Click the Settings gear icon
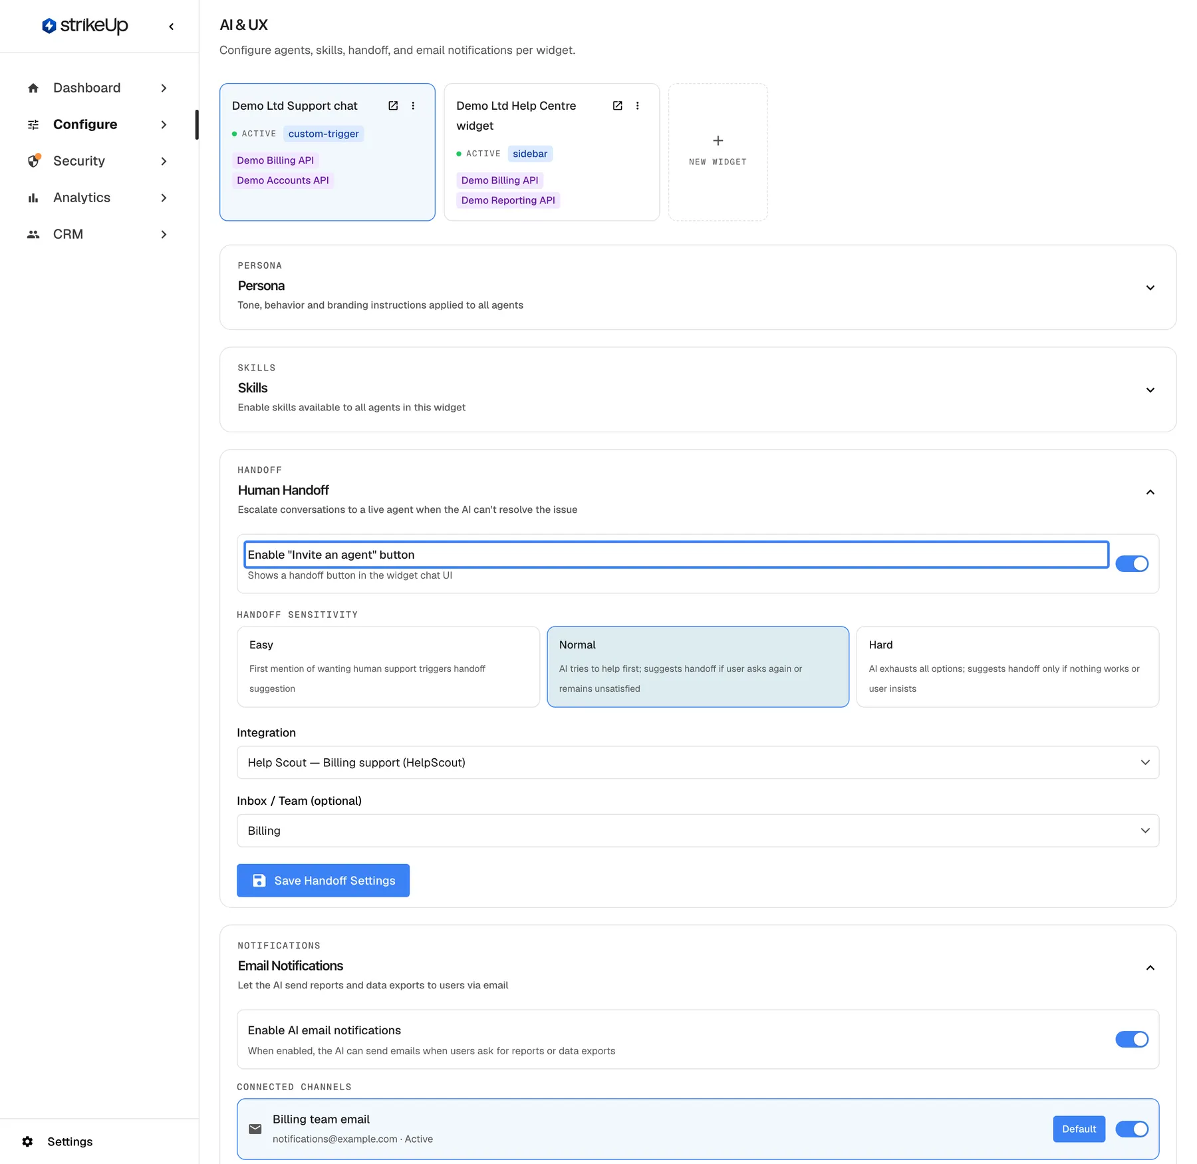1197x1164 pixels. 27,1141
